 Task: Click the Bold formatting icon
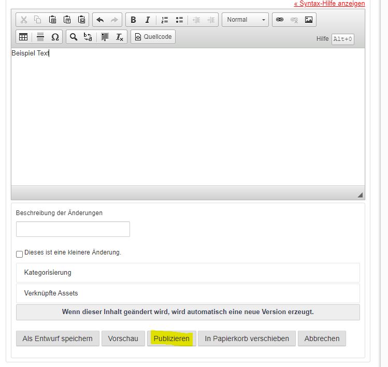coord(133,20)
